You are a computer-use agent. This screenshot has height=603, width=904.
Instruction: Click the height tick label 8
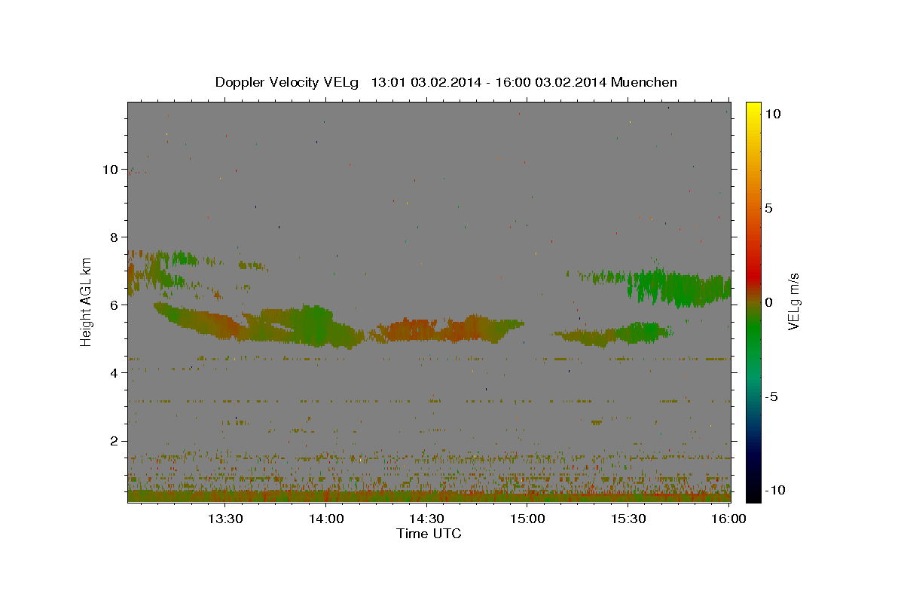(114, 237)
